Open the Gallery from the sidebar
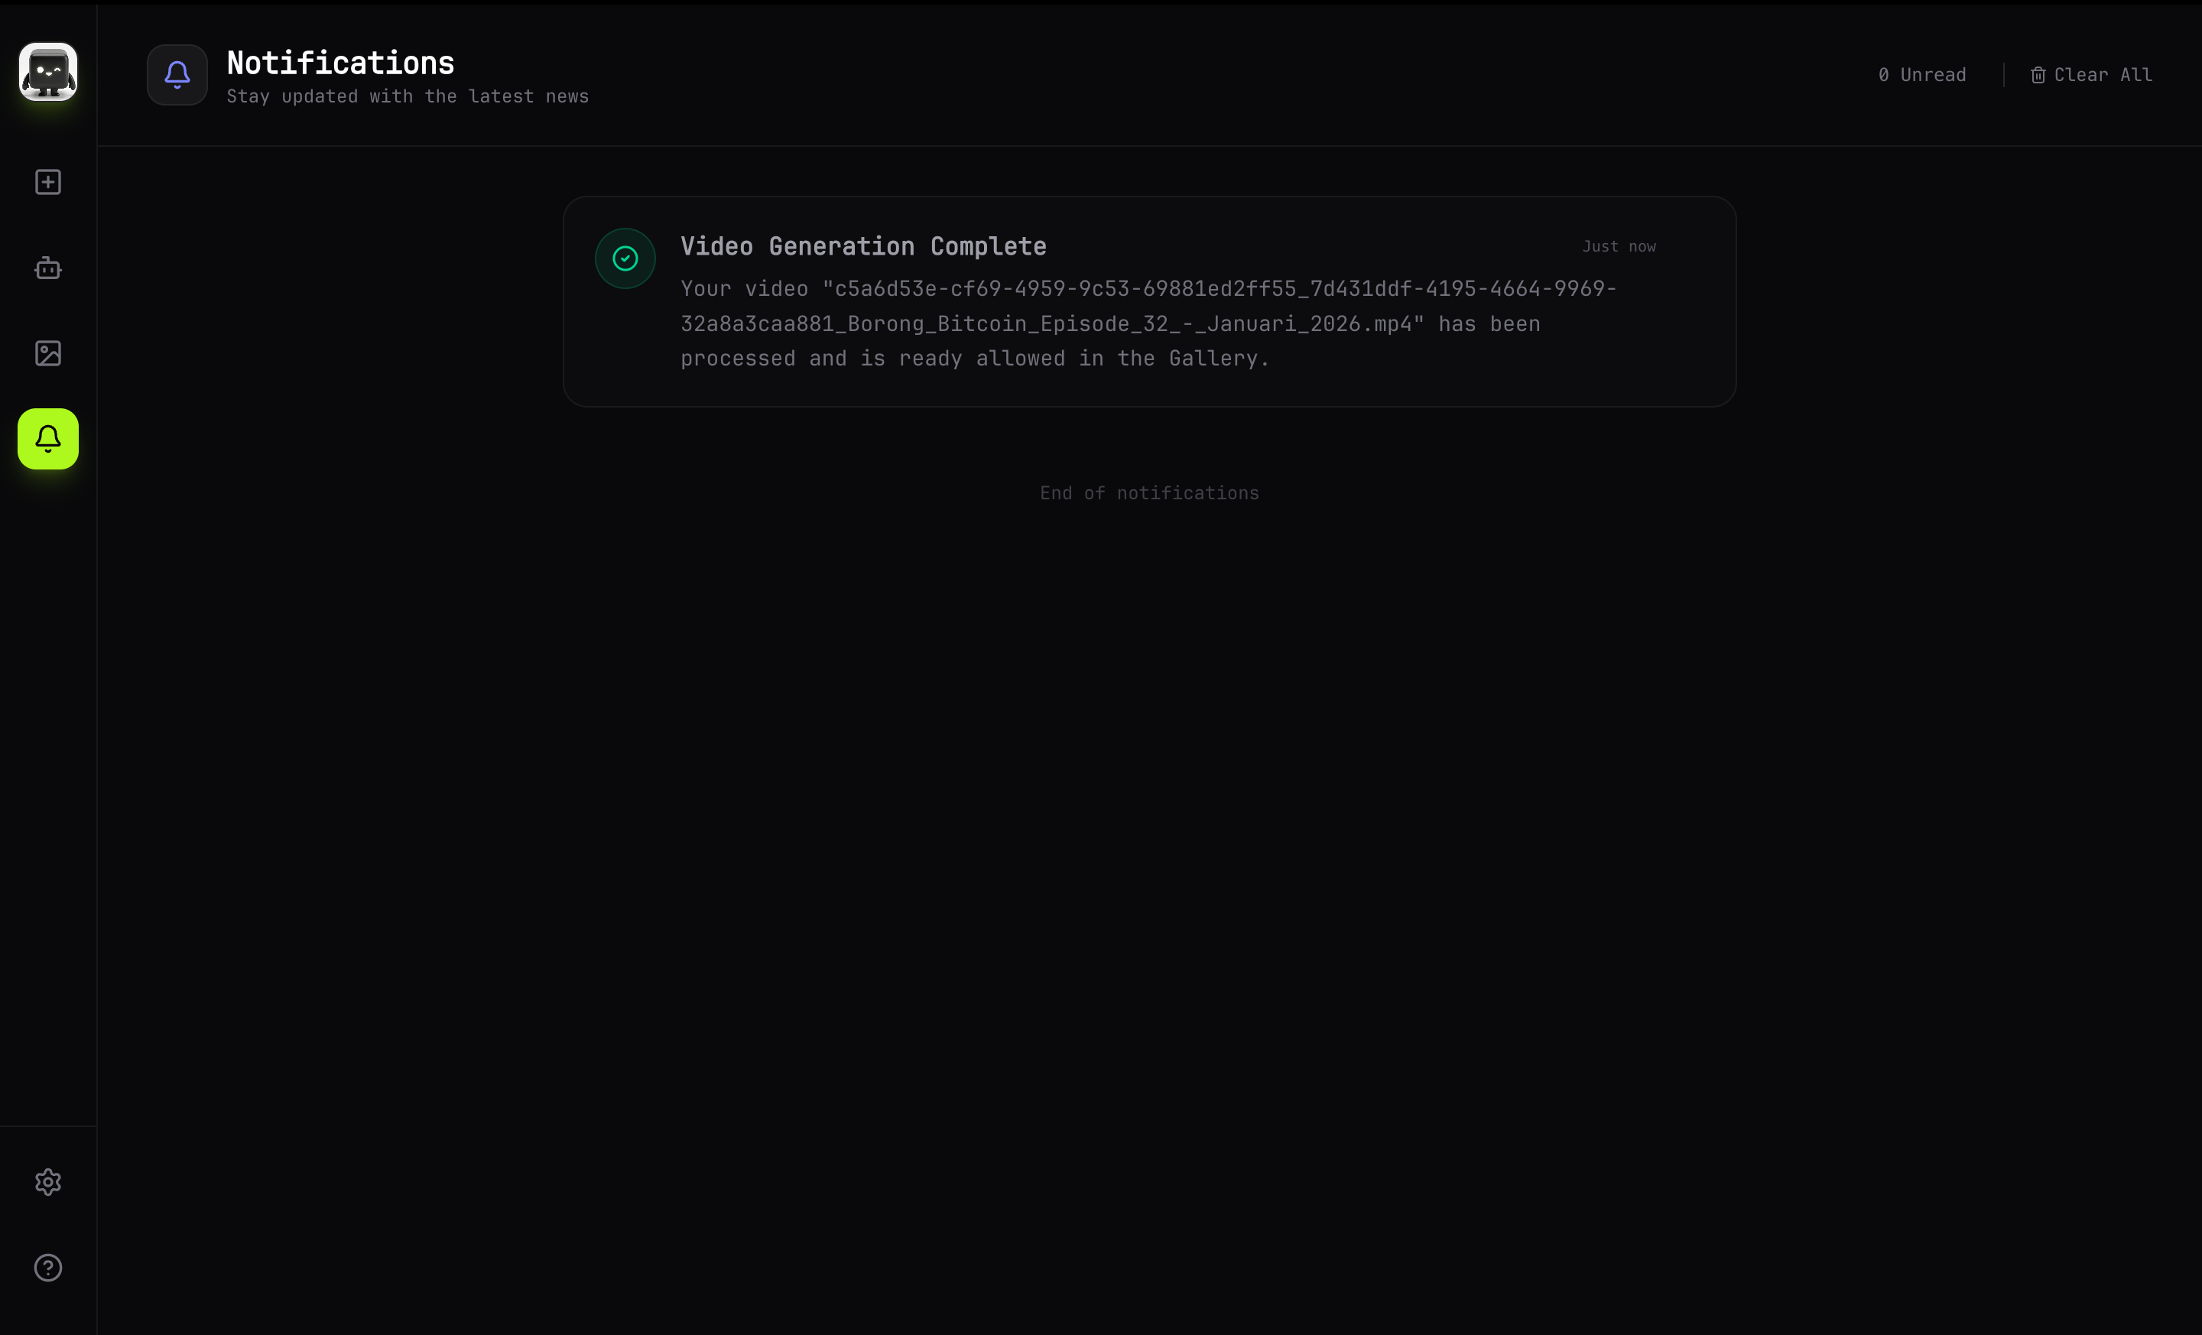 pos(47,353)
